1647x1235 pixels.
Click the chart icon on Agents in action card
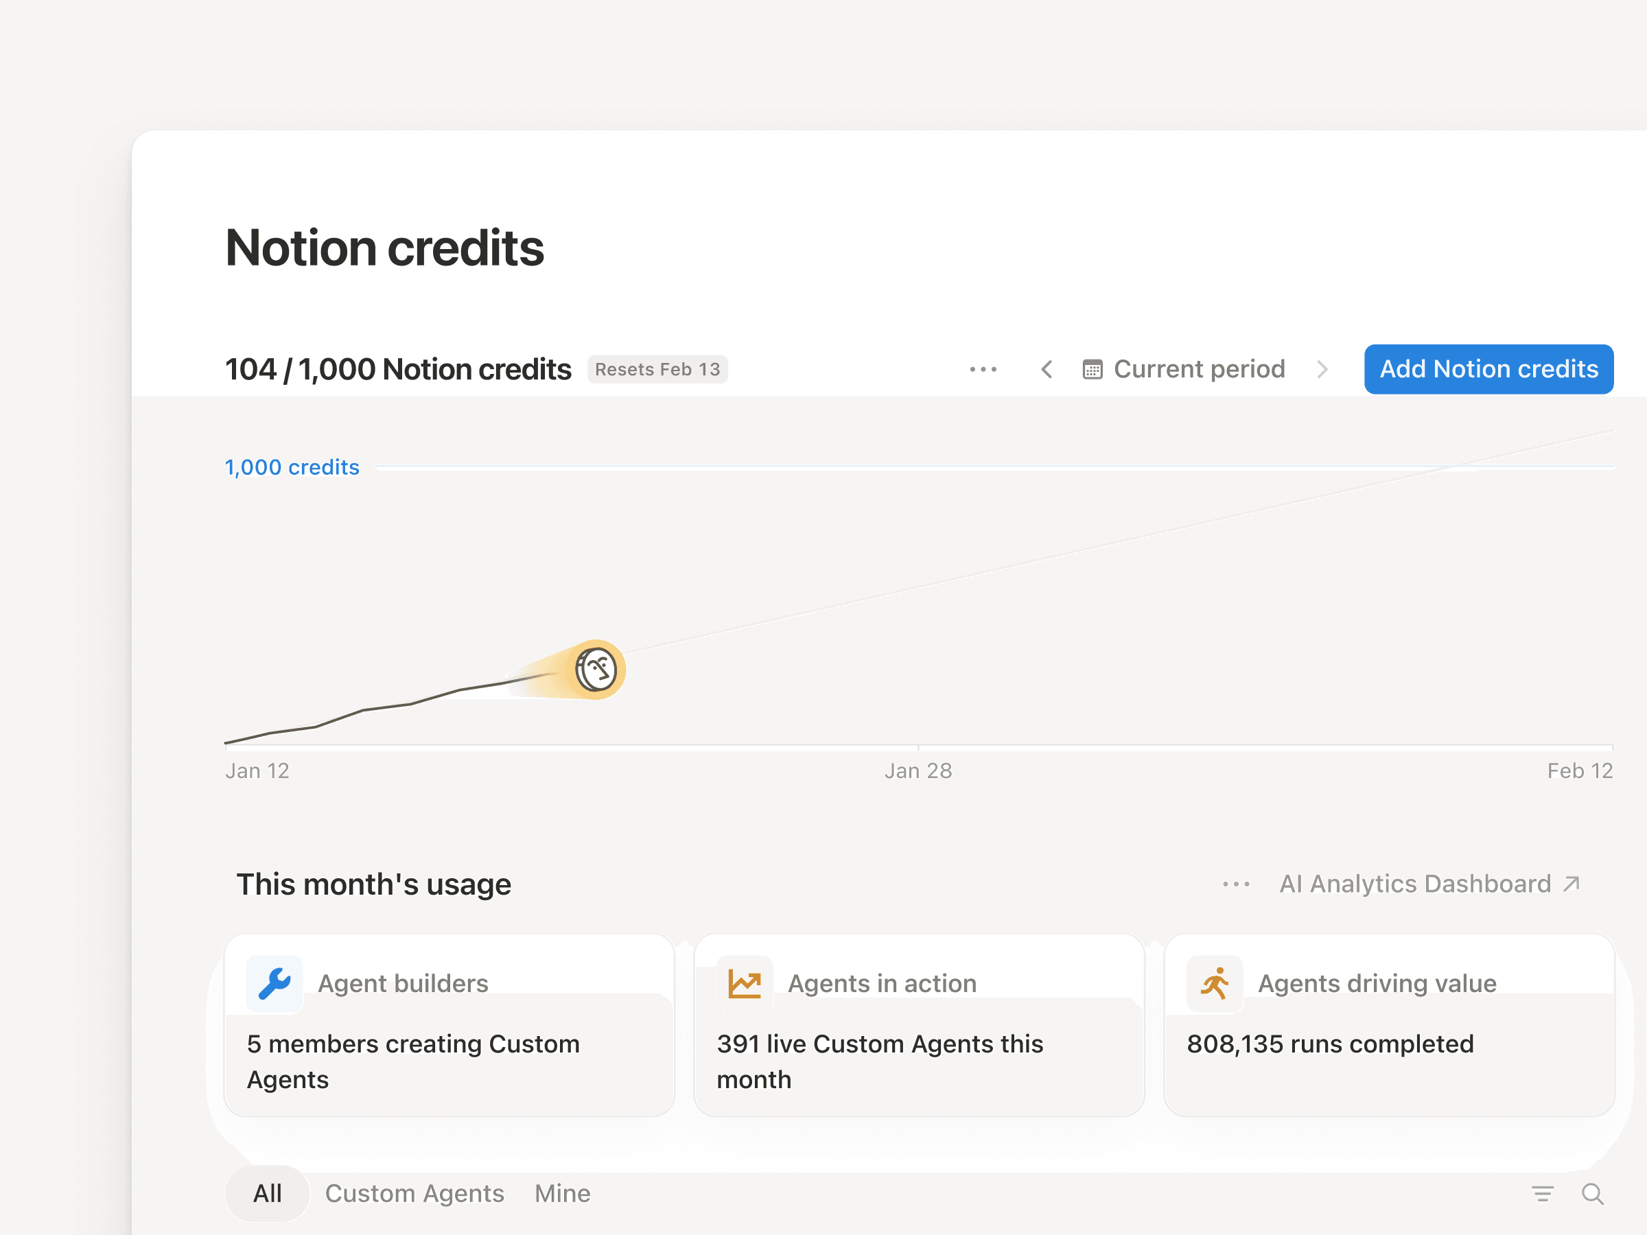(745, 982)
